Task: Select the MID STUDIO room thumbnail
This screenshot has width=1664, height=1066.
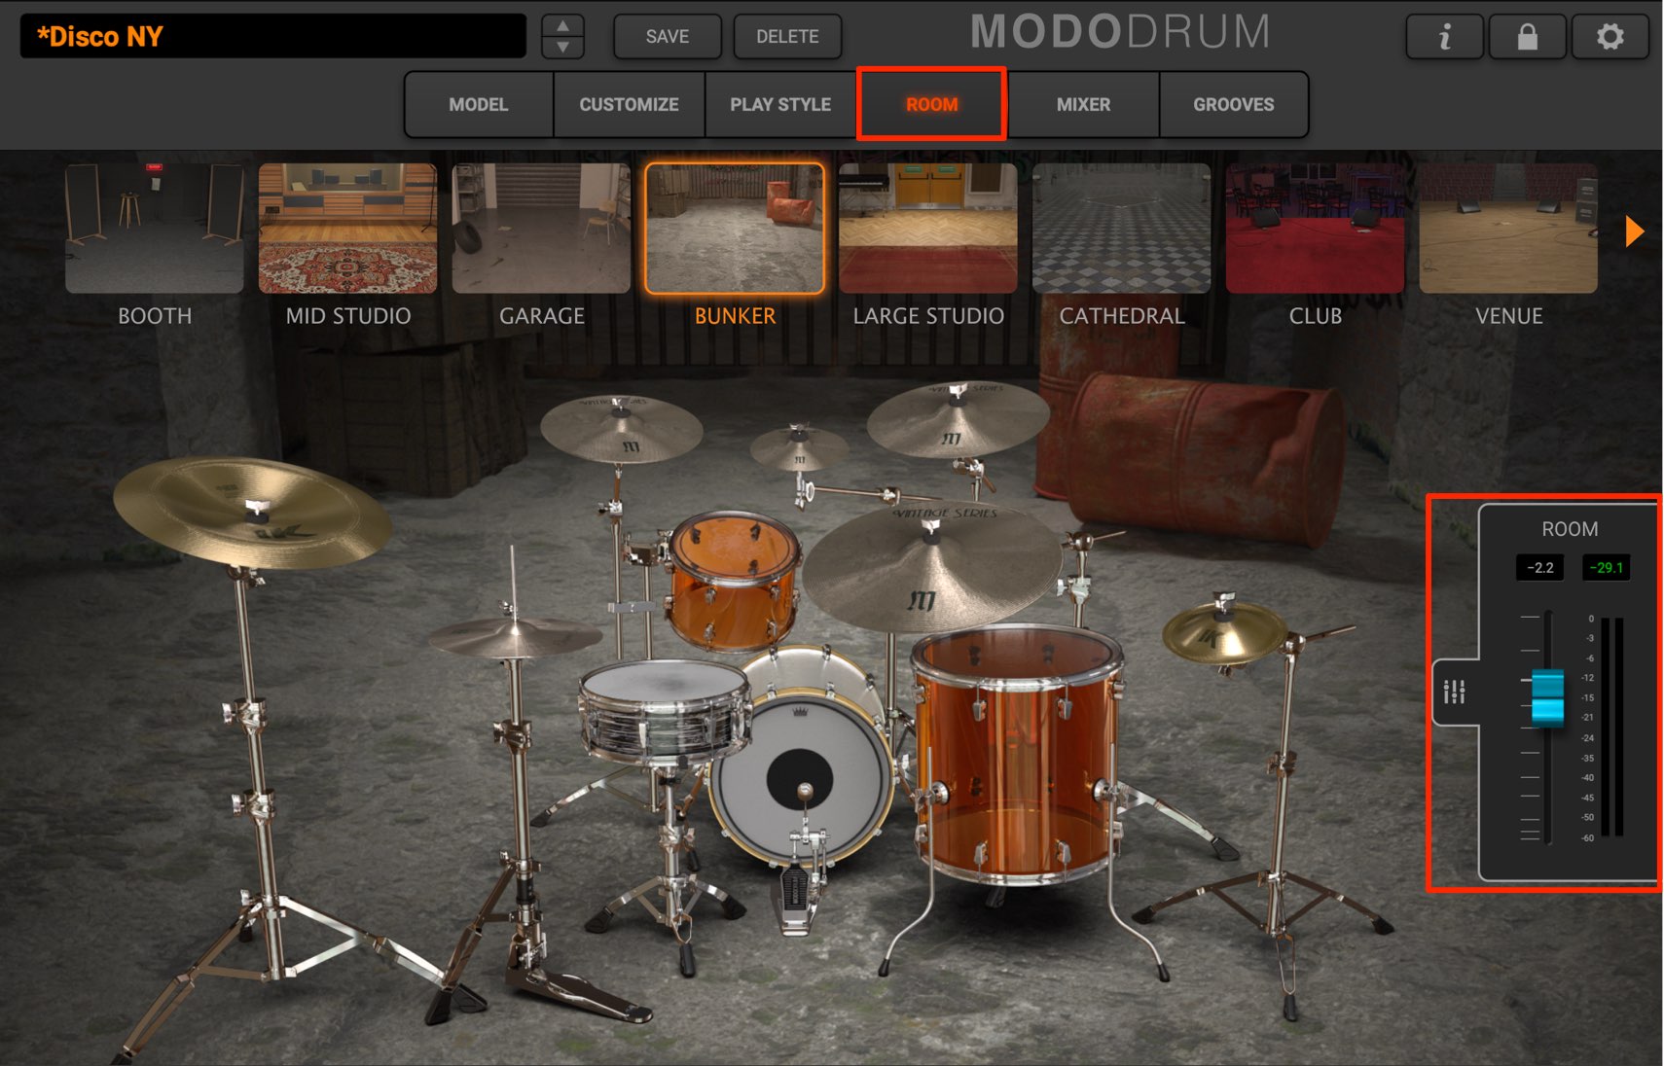Action: [x=348, y=229]
